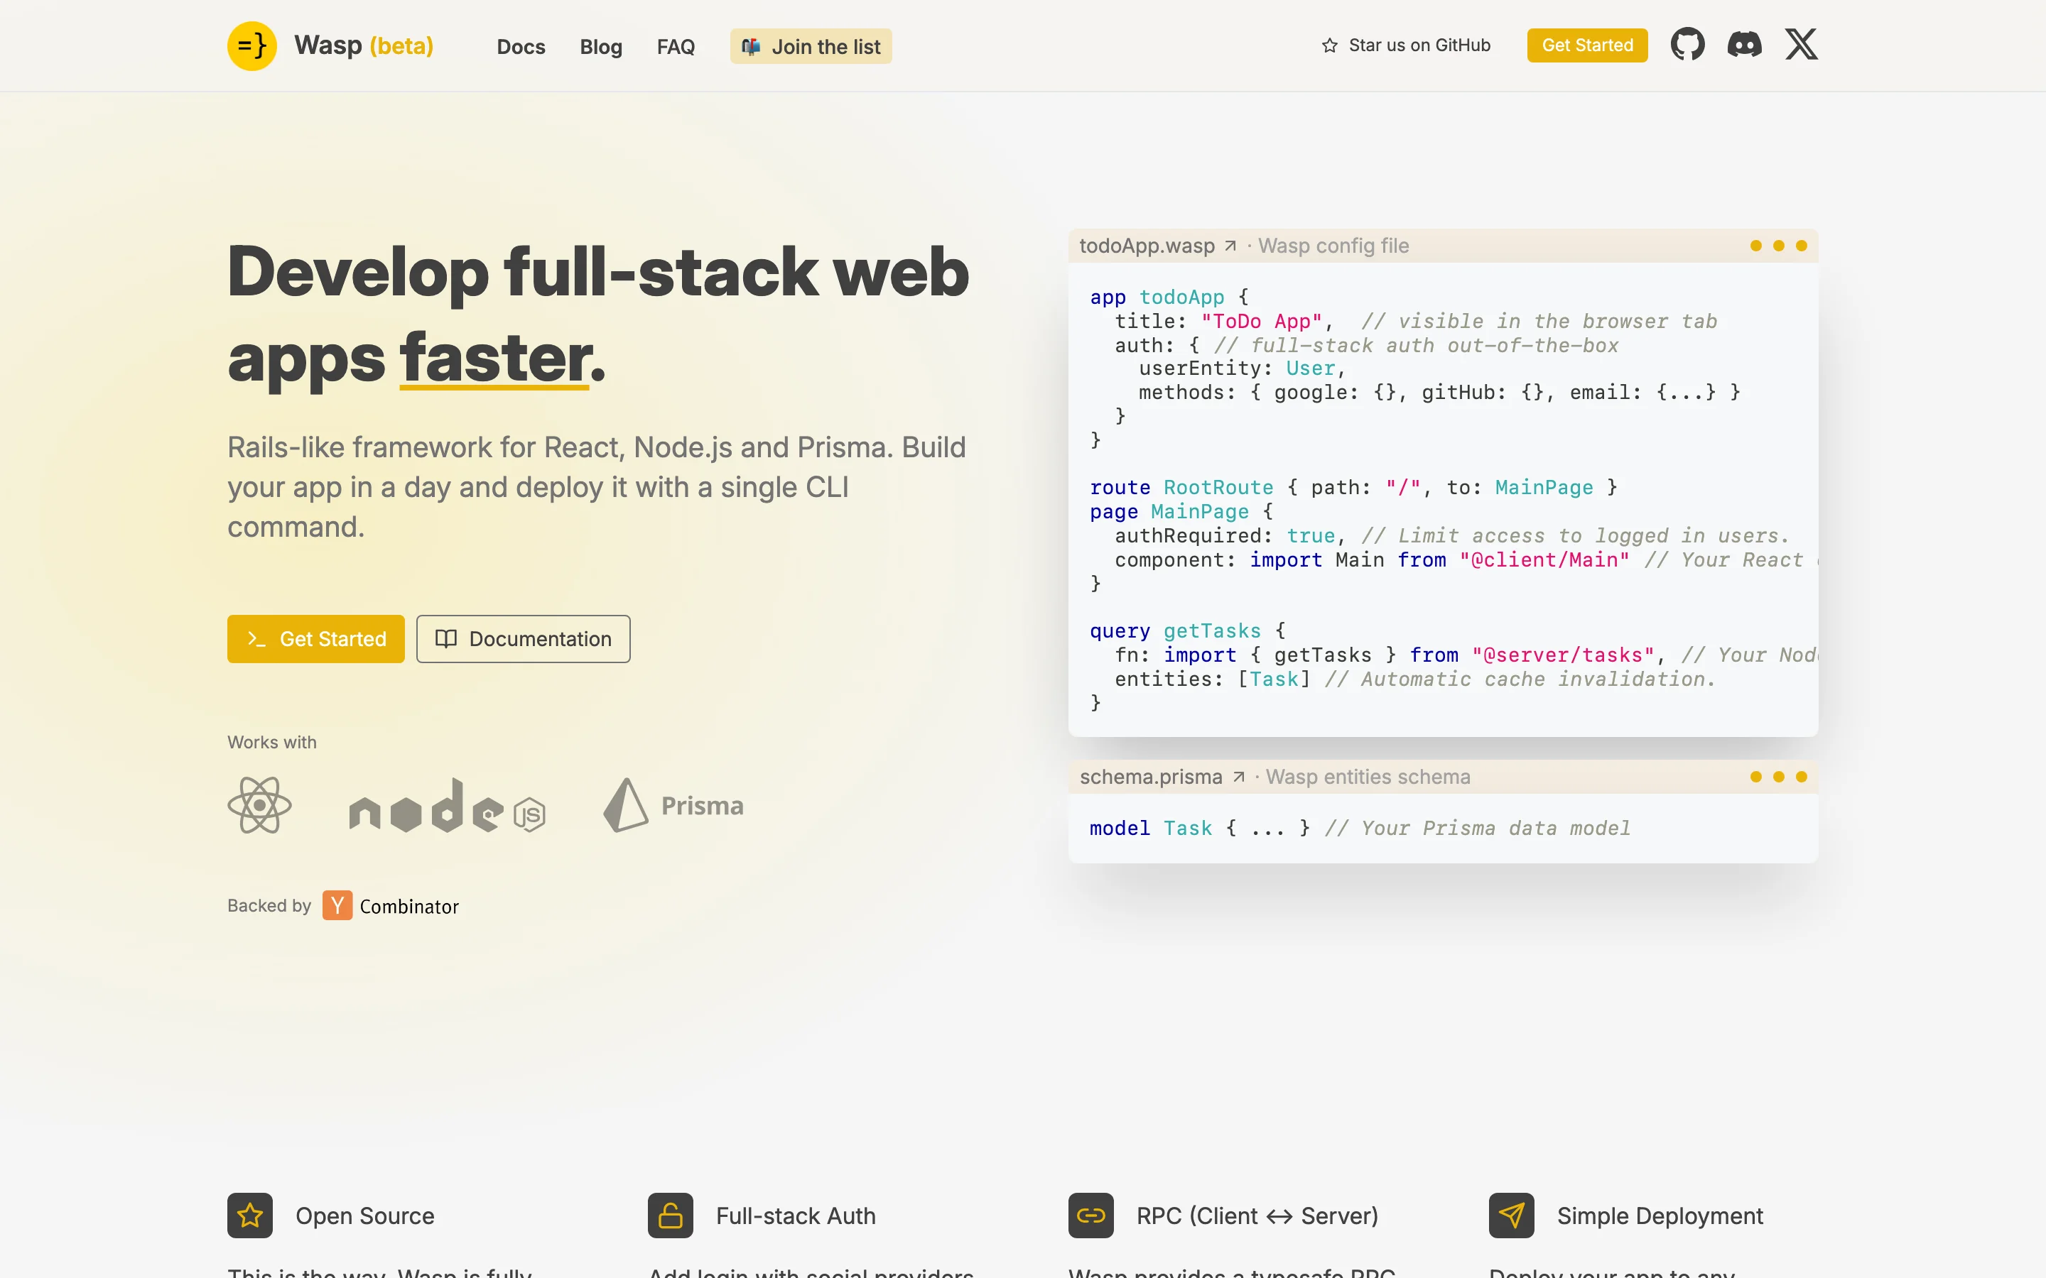Click the Open Source star icon
Image resolution: width=2046 pixels, height=1278 pixels.
click(250, 1216)
